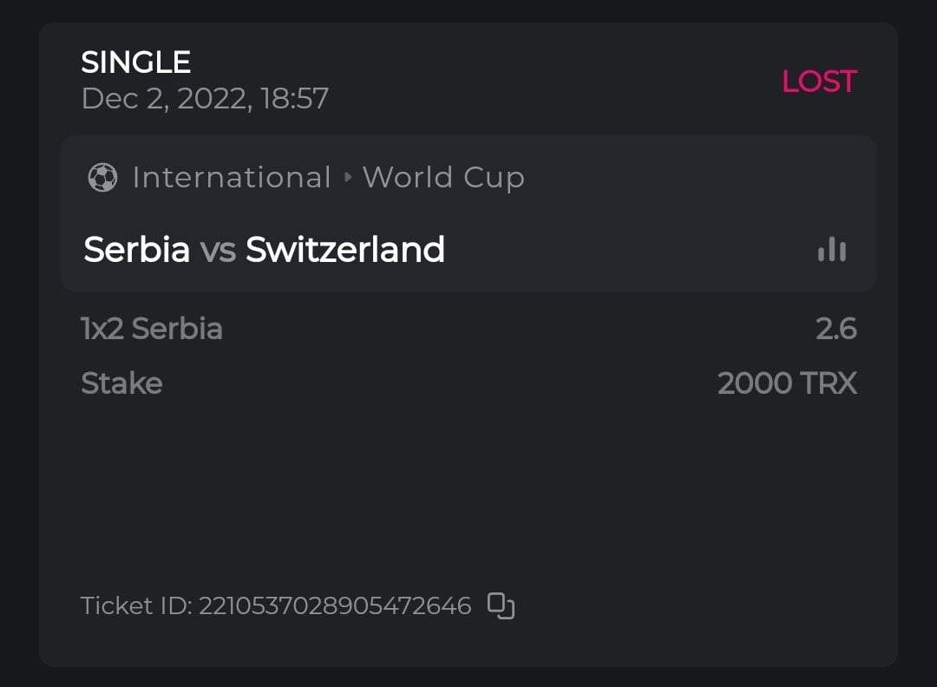The image size is (937, 687).
Task: Select the Serbia team name
Action: click(x=136, y=250)
